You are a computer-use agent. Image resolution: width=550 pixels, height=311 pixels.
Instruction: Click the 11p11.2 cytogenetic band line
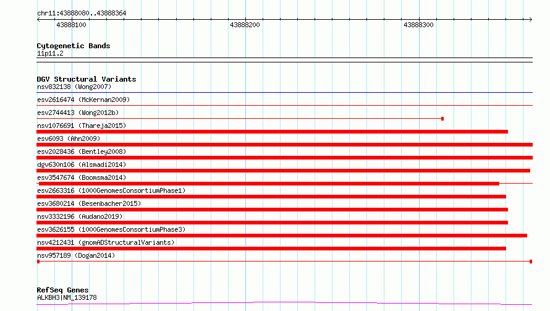tap(284, 60)
